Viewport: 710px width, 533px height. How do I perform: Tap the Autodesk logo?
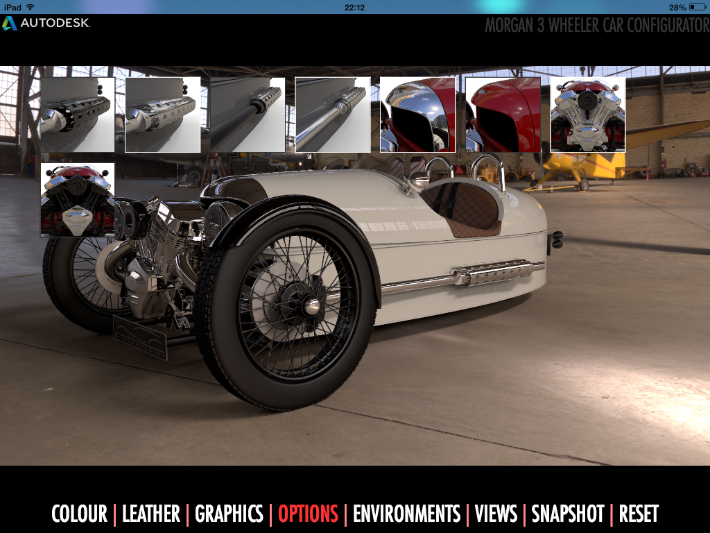[46, 23]
